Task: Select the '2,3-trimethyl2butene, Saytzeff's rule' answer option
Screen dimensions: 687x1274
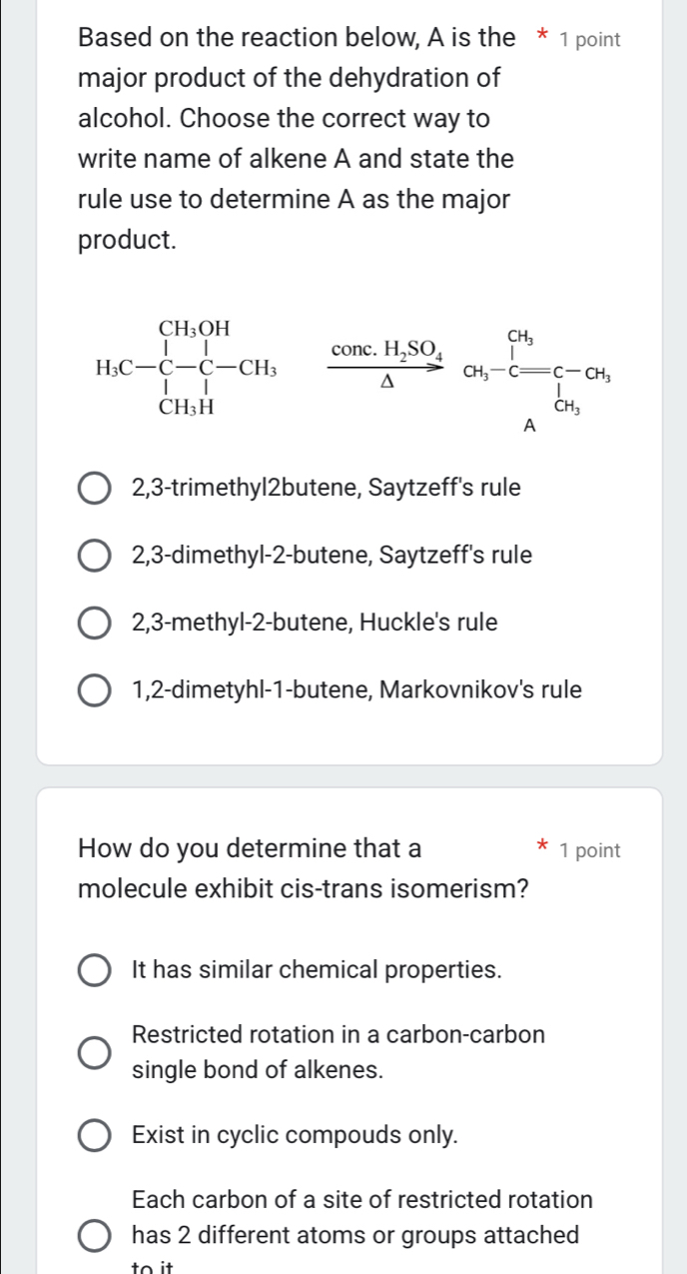Action: [94, 488]
